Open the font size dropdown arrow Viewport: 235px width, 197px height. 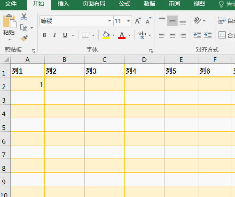tap(128, 21)
